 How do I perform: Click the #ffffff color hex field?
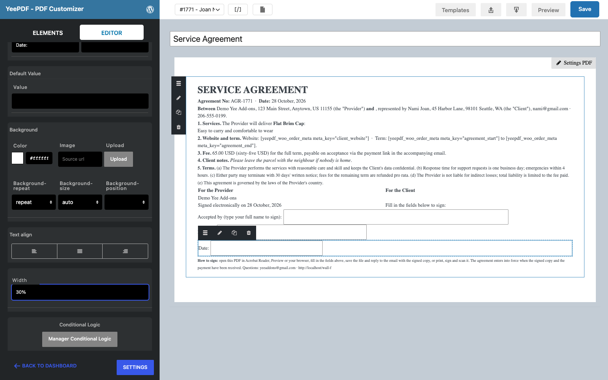39,158
